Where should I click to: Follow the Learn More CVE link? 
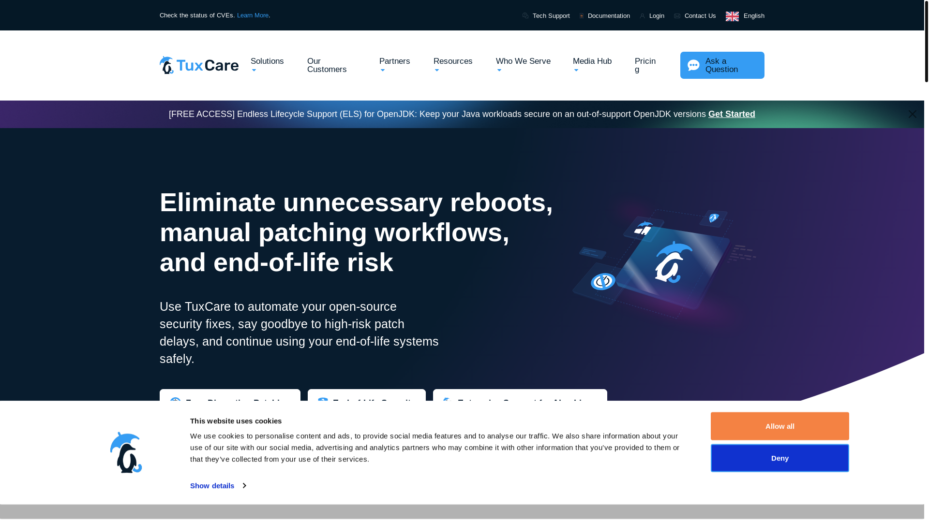click(x=253, y=15)
